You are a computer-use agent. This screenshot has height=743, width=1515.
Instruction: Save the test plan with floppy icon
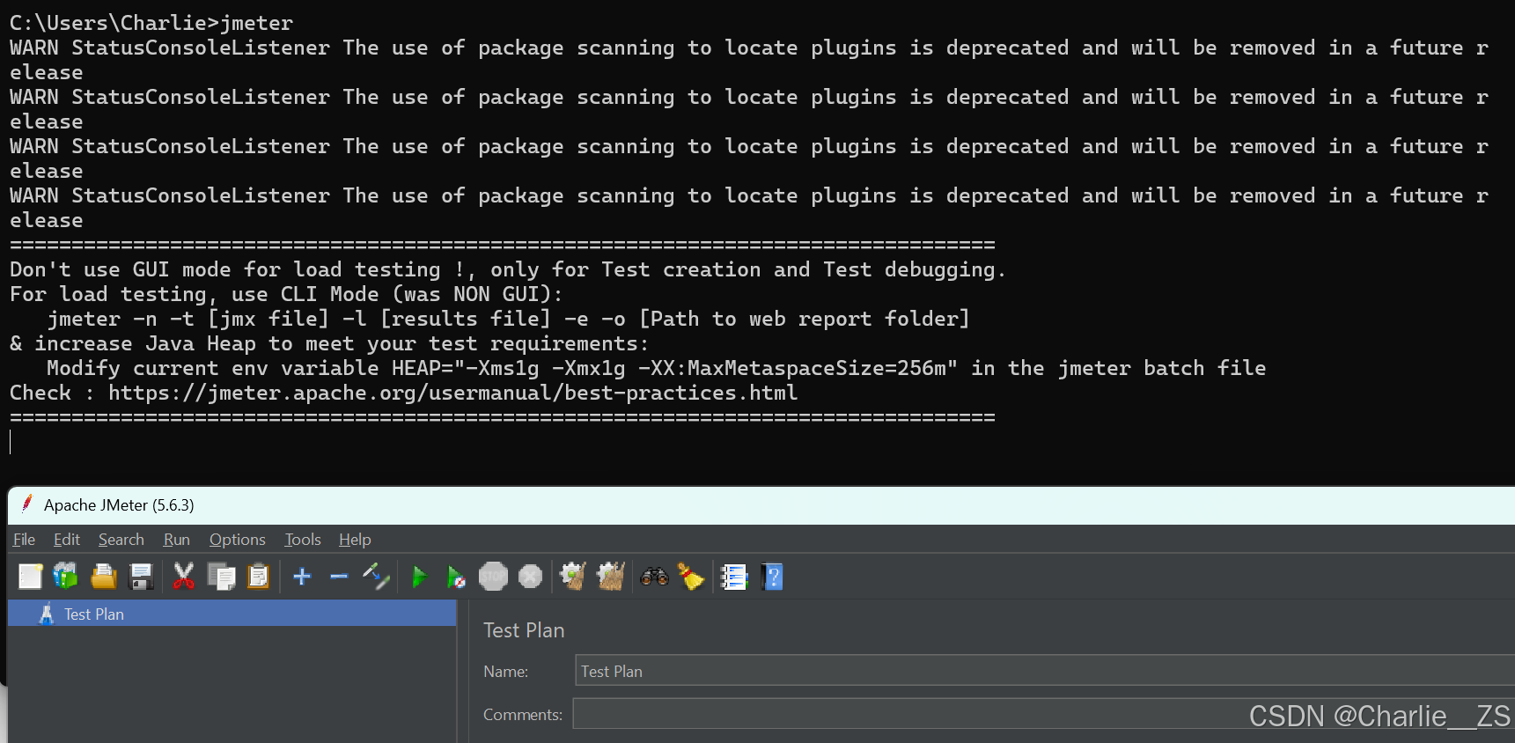[141, 577]
